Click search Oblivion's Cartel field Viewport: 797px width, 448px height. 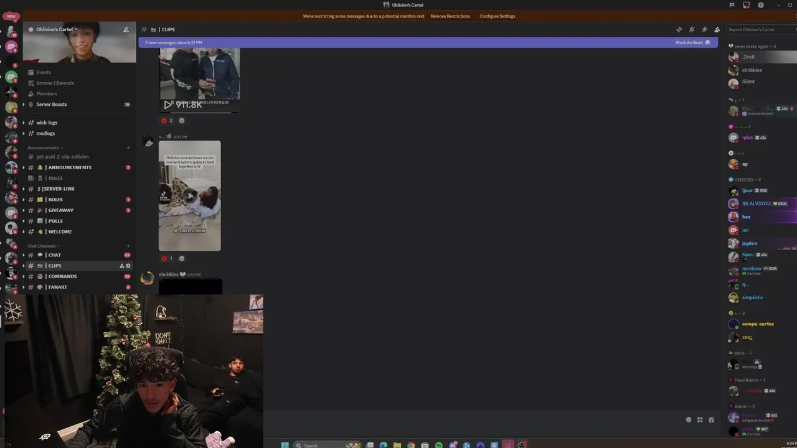click(x=761, y=29)
